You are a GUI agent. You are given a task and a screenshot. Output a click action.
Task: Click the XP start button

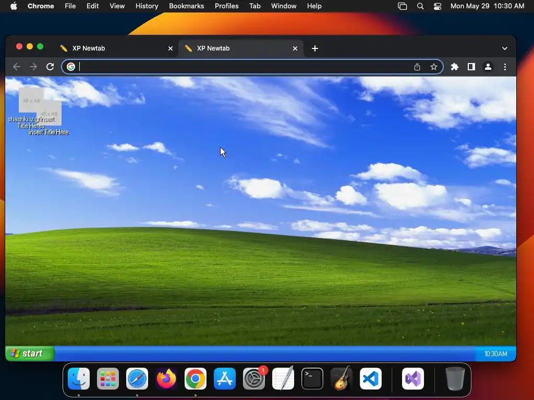30,354
